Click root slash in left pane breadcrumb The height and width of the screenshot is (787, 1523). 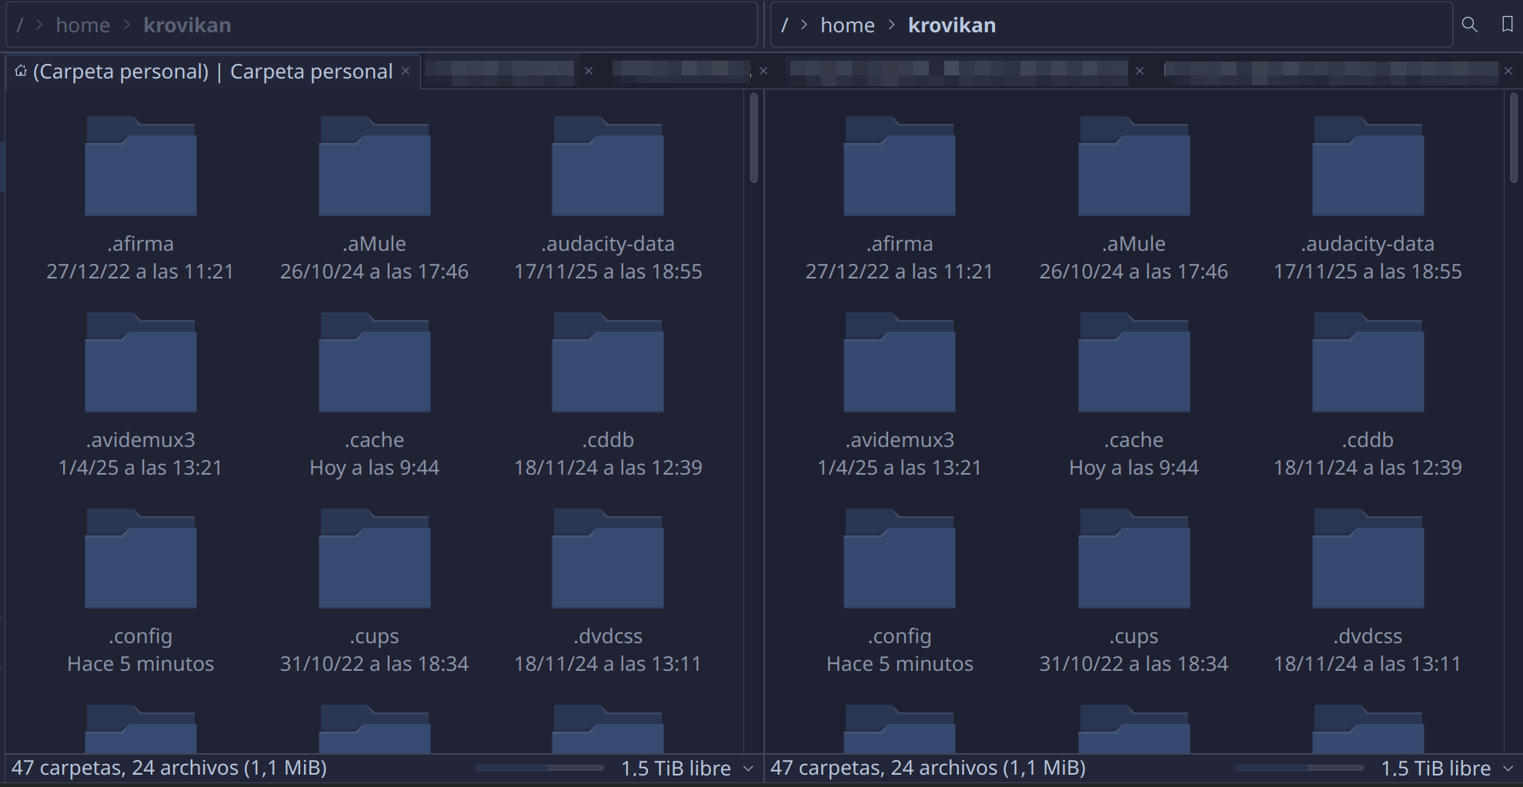point(19,25)
